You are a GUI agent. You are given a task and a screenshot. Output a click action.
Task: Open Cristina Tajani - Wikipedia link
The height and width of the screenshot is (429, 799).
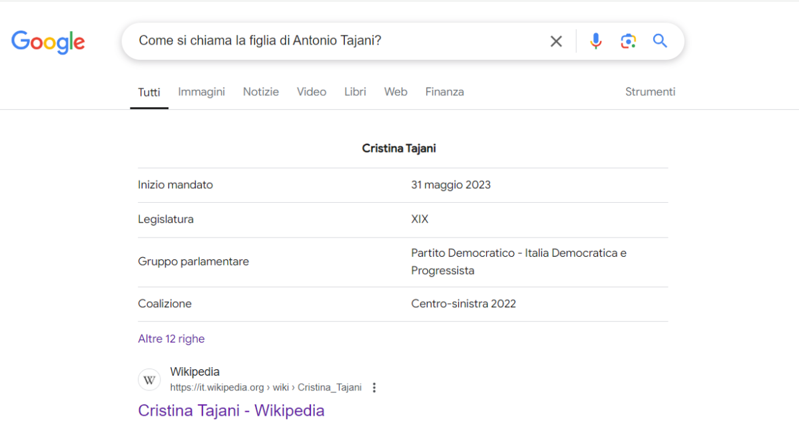[231, 410]
